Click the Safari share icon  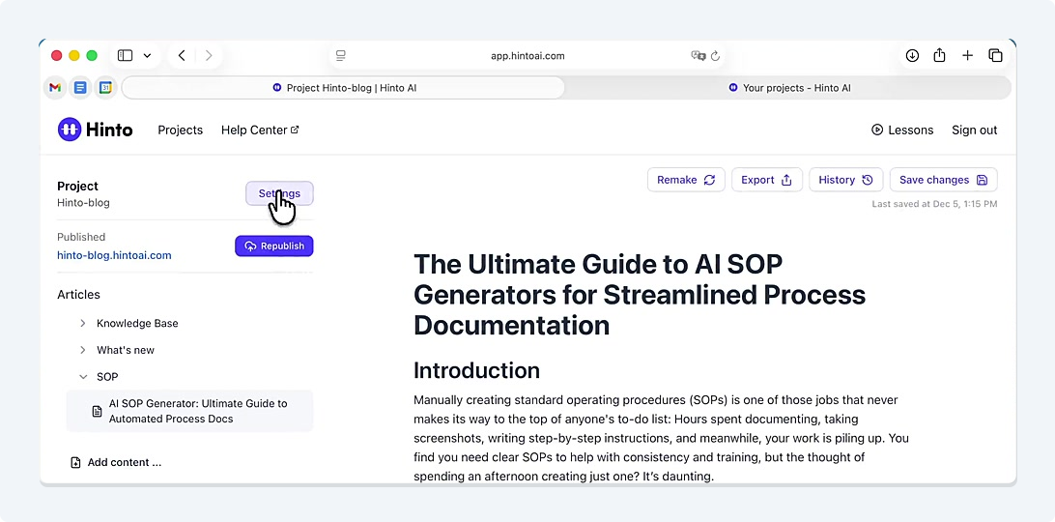pos(940,55)
